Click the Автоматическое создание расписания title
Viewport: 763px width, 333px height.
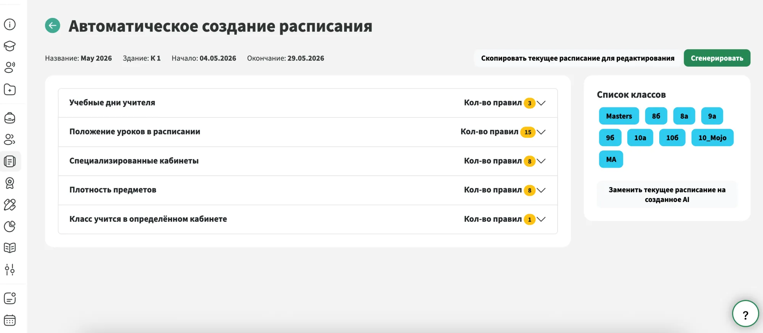coord(220,26)
